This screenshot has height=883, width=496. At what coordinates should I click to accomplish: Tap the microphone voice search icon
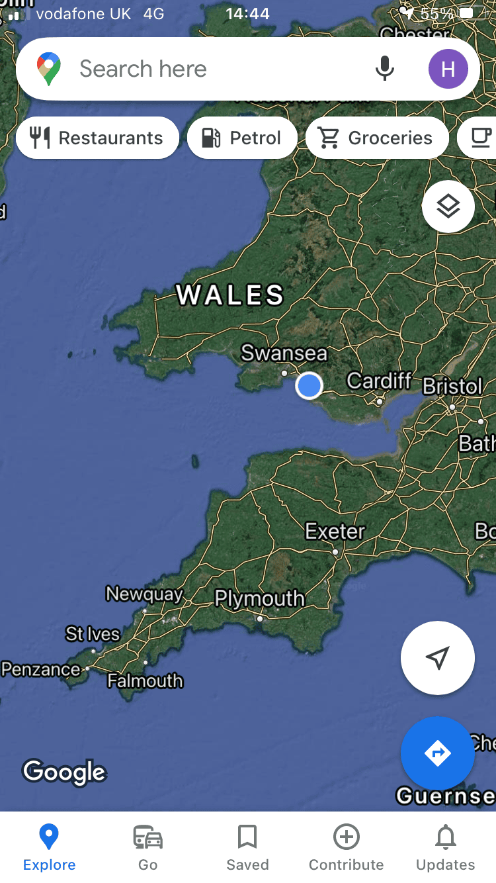click(x=385, y=69)
